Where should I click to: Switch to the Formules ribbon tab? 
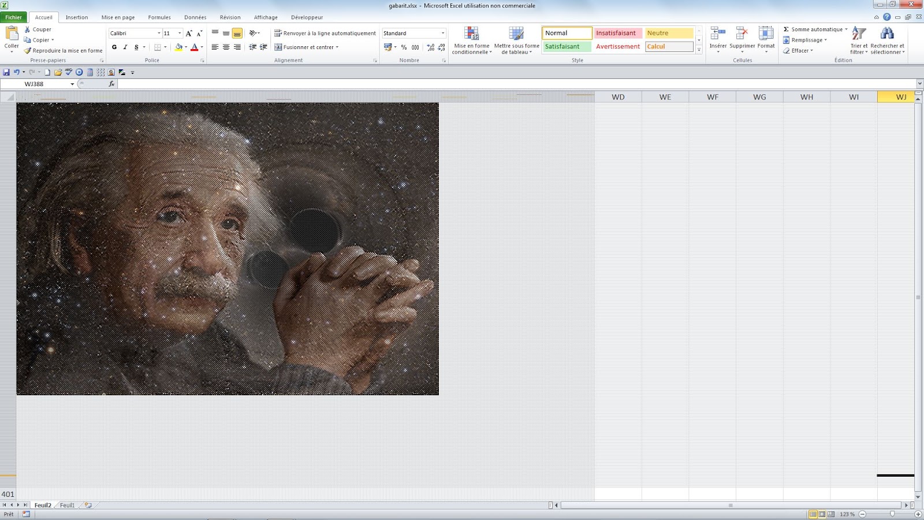[x=159, y=17]
